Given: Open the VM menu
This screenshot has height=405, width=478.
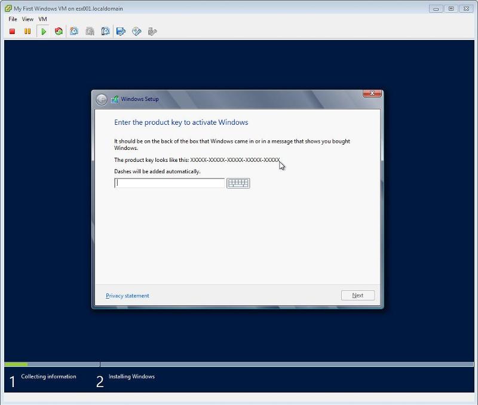Looking at the screenshot, I should pyautogui.click(x=42, y=19).
